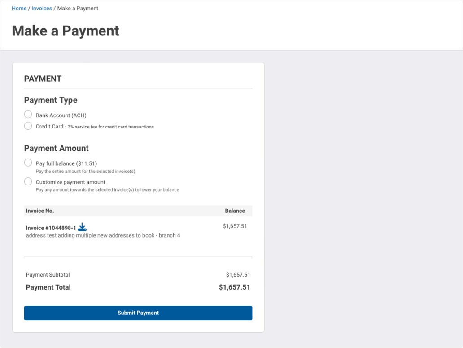Click the Payment Subtotal label
The width and height of the screenshot is (463, 348).
coord(48,274)
